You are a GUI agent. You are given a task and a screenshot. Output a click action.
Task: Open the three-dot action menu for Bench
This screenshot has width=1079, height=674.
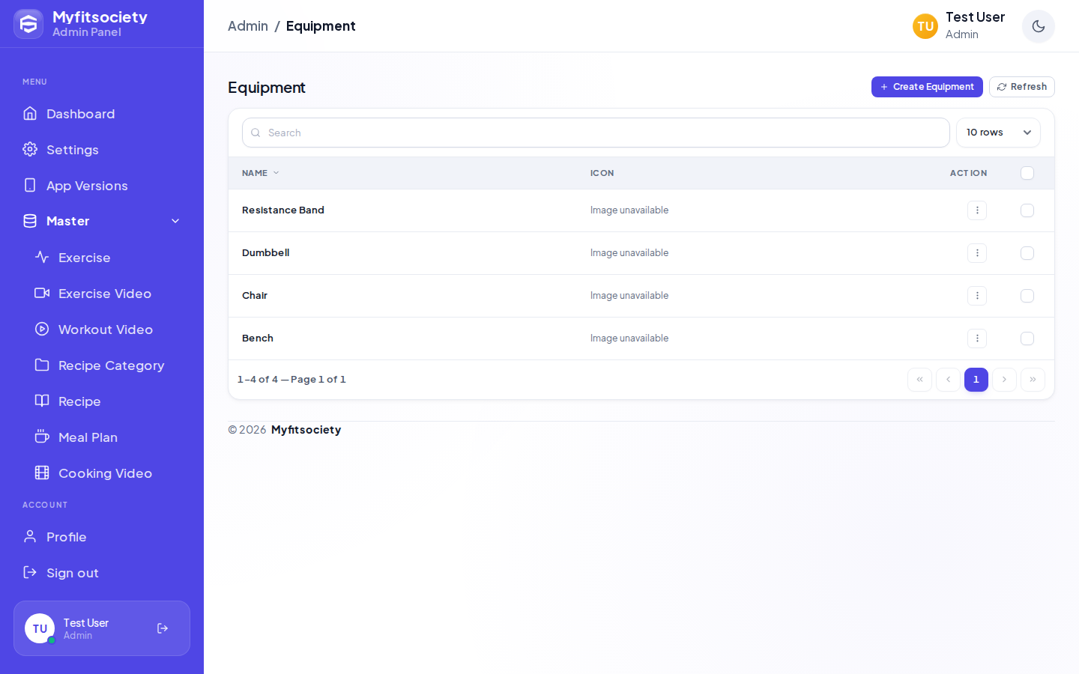pyautogui.click(x=977, y=338)
